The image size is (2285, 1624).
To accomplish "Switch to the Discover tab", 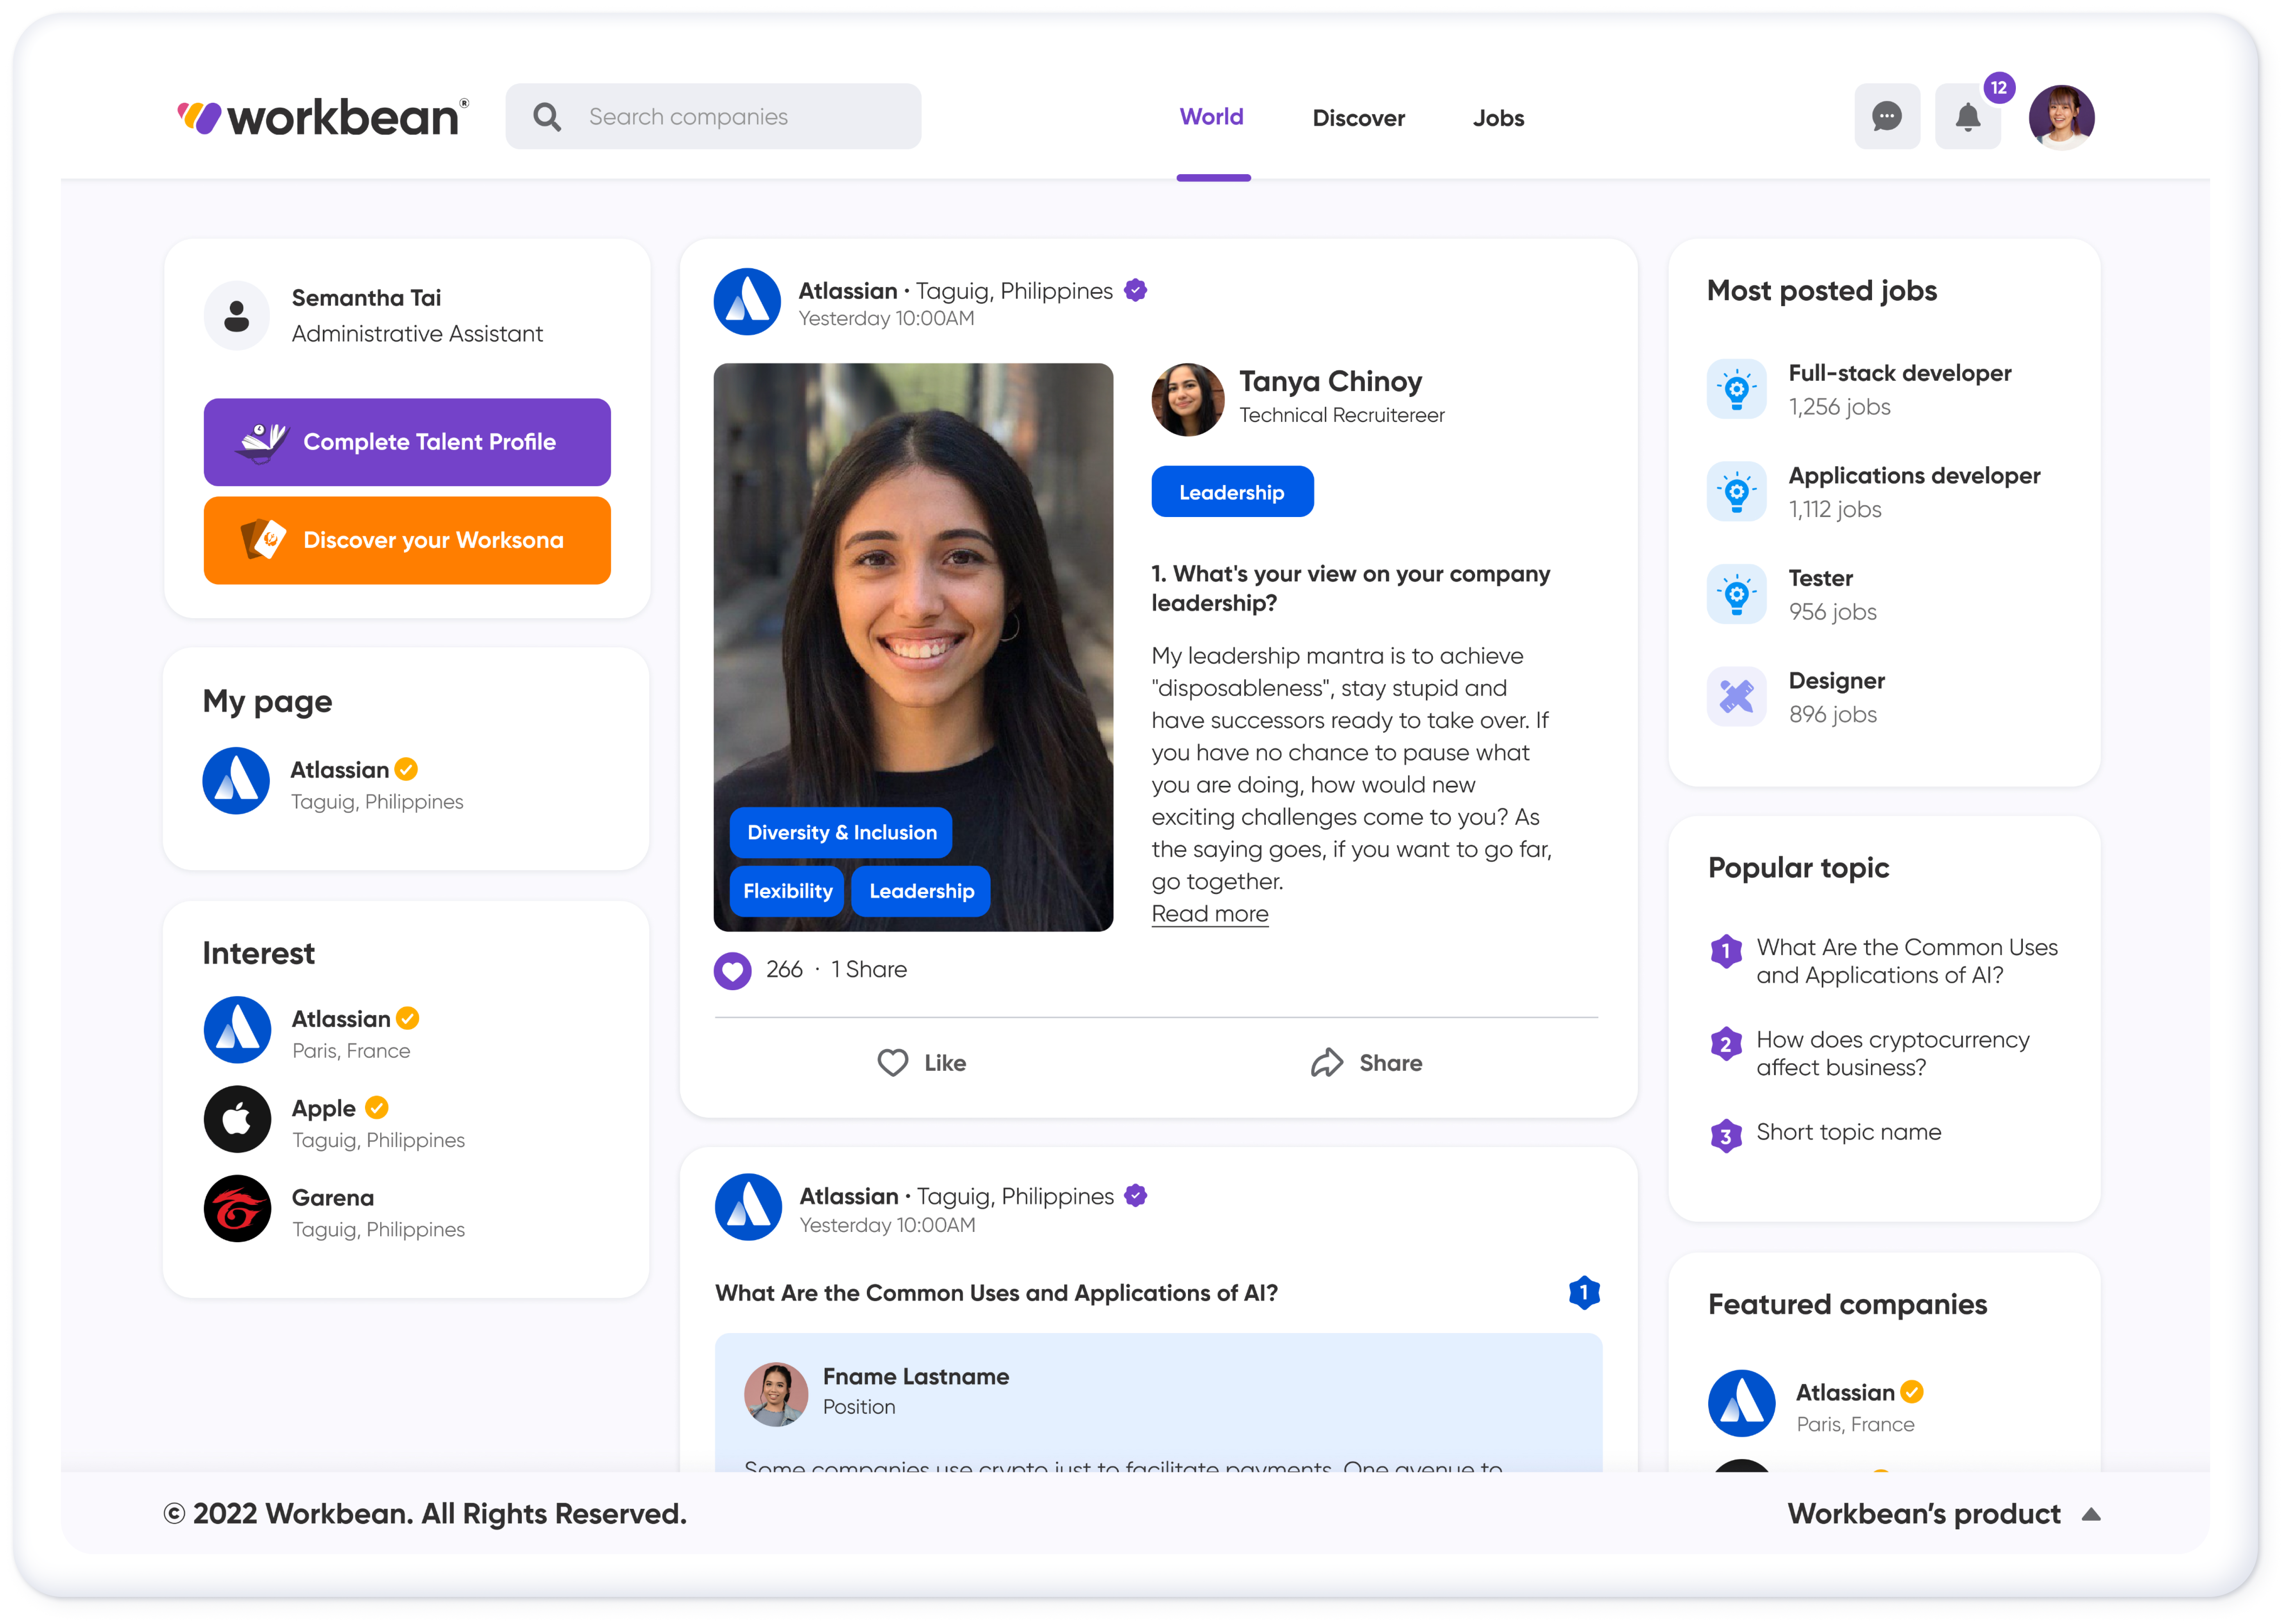I will (1358, 118).
